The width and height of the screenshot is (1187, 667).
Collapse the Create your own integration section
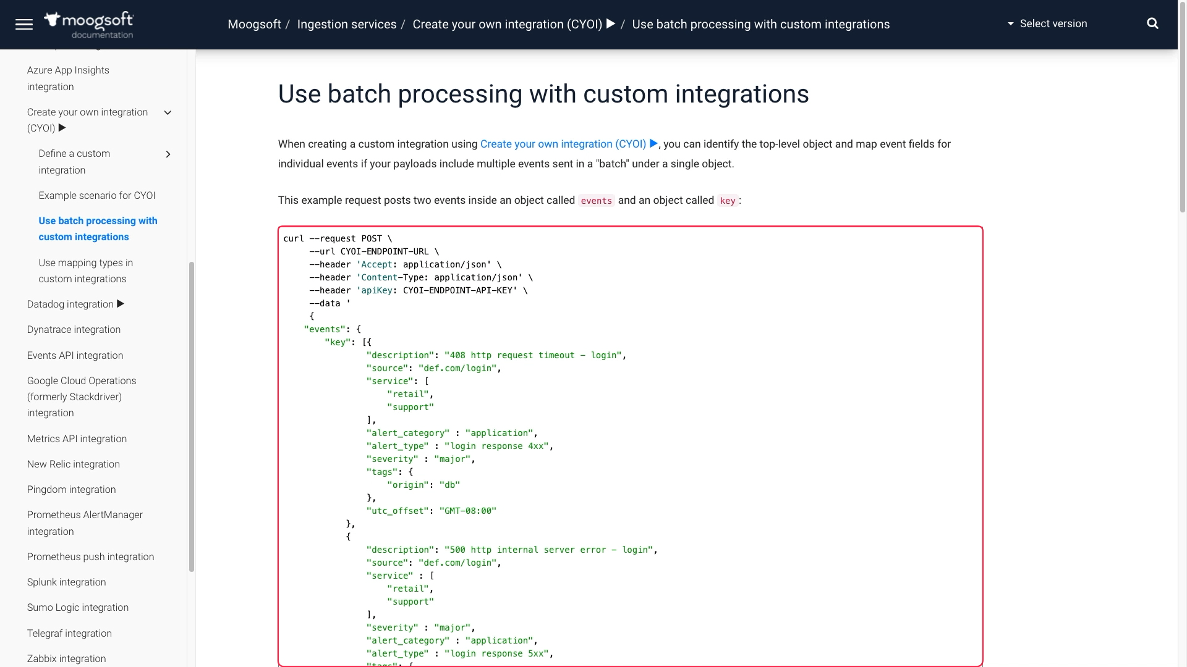168,112
